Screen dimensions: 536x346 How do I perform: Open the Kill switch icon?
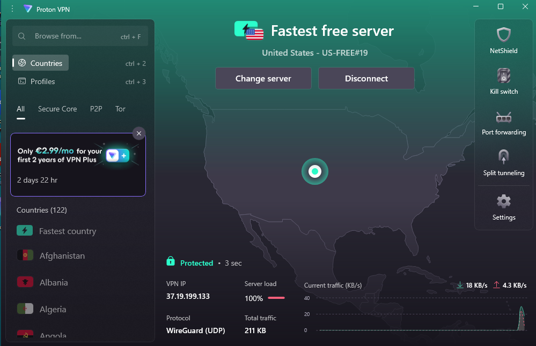(503, 76)
